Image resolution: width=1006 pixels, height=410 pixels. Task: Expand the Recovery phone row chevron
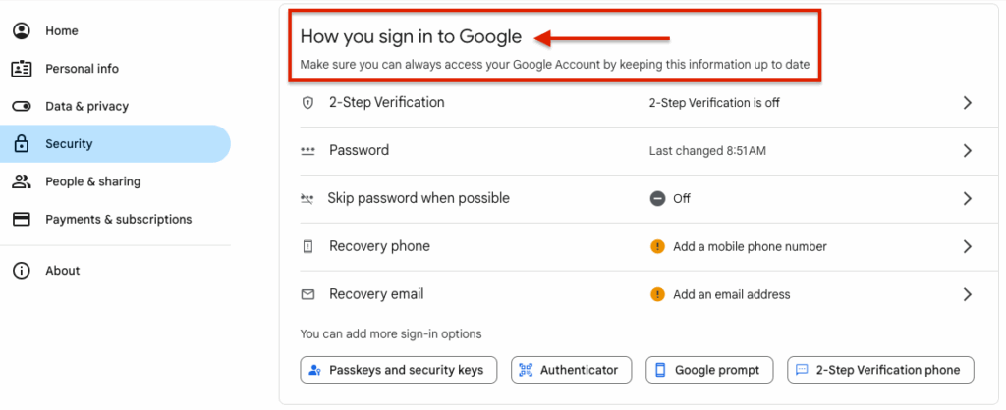(968, 246)
